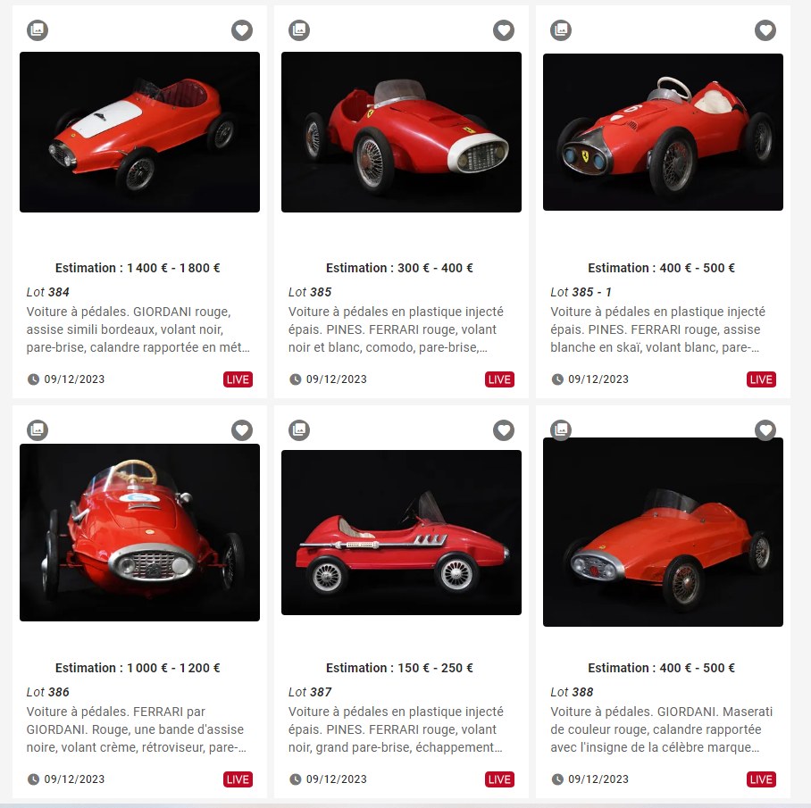811x808 pixels.
Task: Open the Lot 387 side-view car image
Action: tap(401, 532)
